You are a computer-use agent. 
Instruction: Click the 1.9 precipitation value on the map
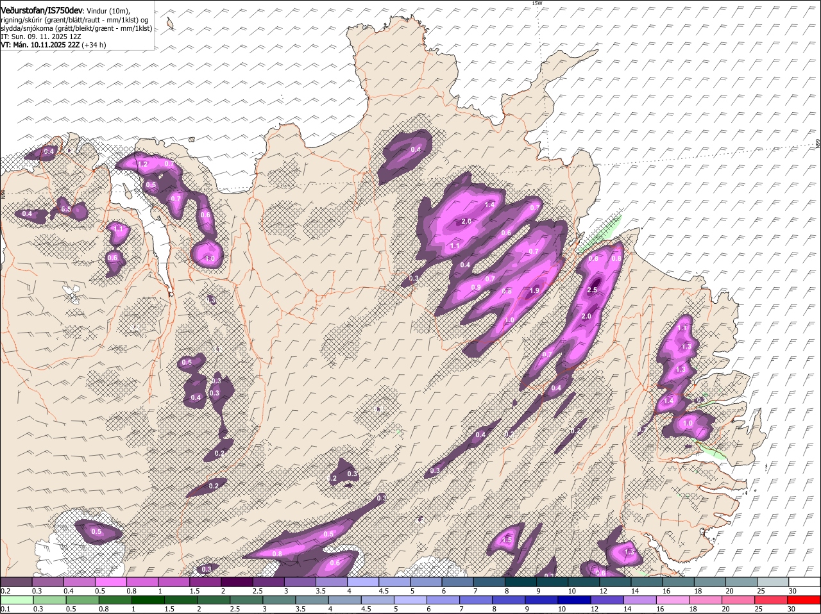[x=534, y=290]
